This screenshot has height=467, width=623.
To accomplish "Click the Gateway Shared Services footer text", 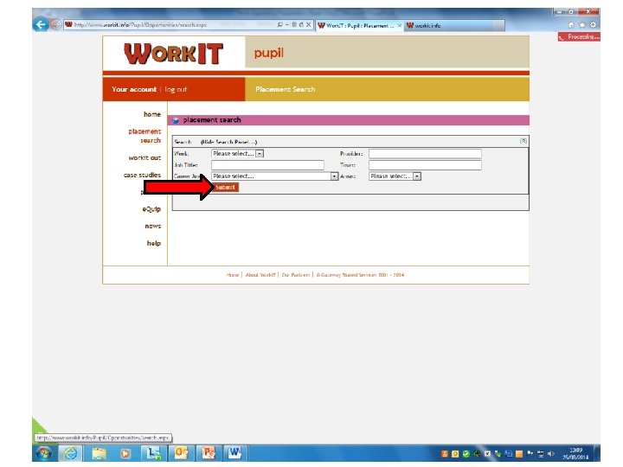I will tap(360, 275).
